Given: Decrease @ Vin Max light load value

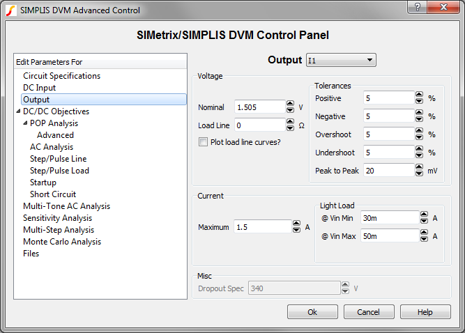Looking at the screenshot, I should pyautogui.click(x=424, y=239).
